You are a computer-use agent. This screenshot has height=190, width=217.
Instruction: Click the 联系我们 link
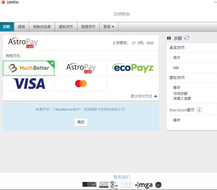coord(122,177)
